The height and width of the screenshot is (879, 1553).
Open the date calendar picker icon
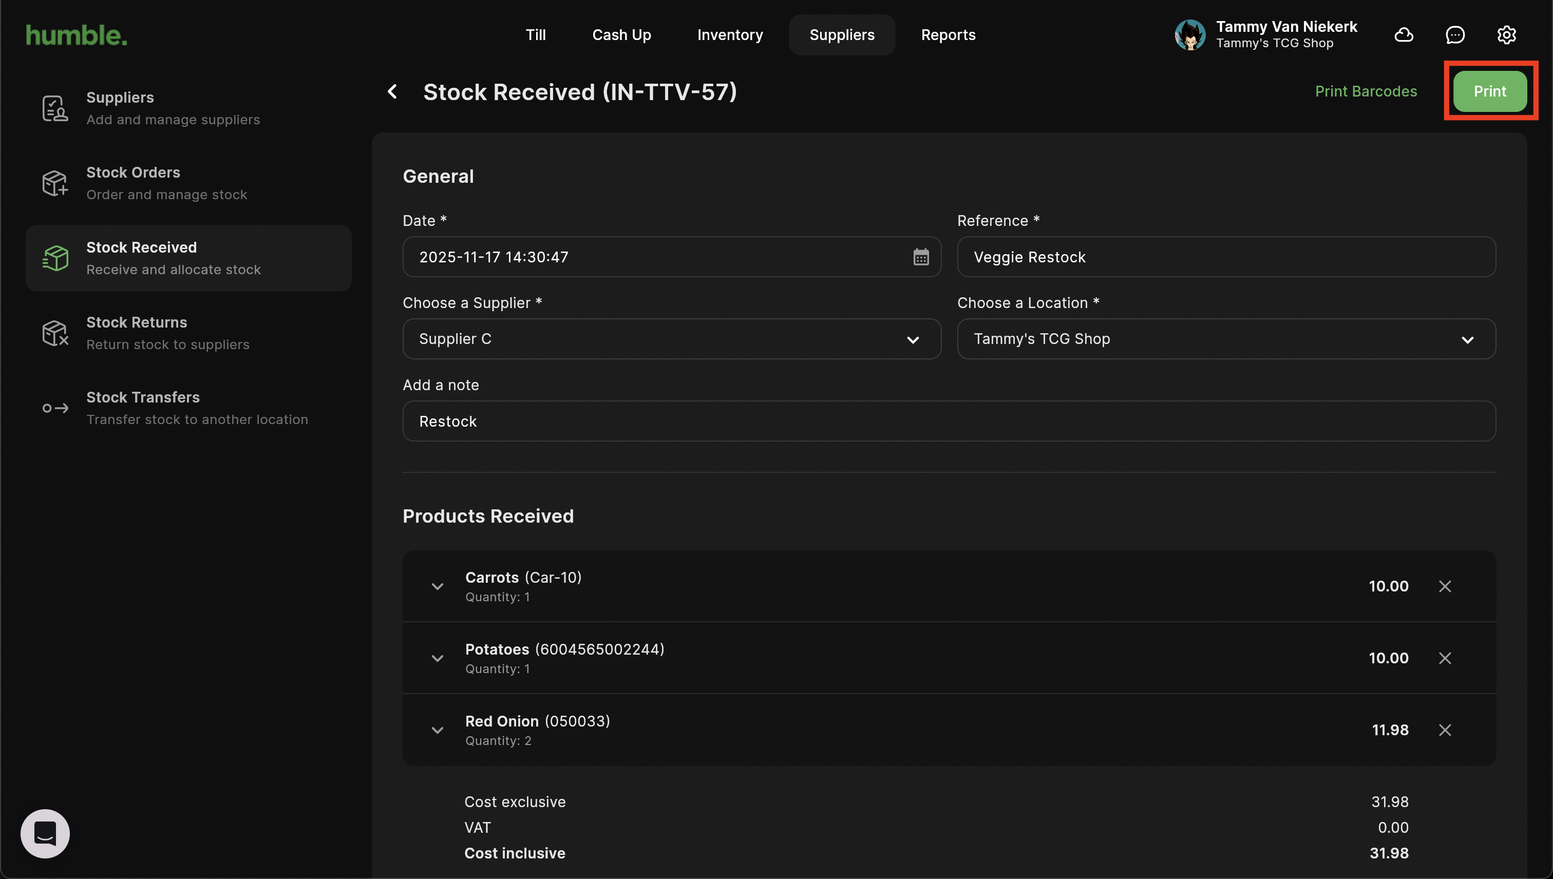(921, 257)
